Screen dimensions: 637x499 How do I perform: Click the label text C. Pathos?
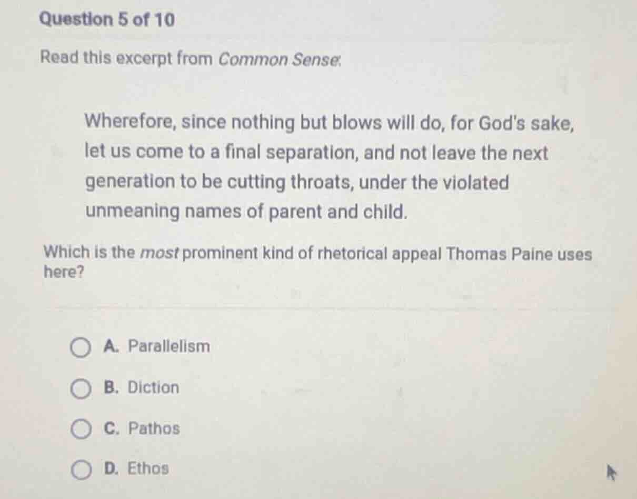tap(141, 428)
